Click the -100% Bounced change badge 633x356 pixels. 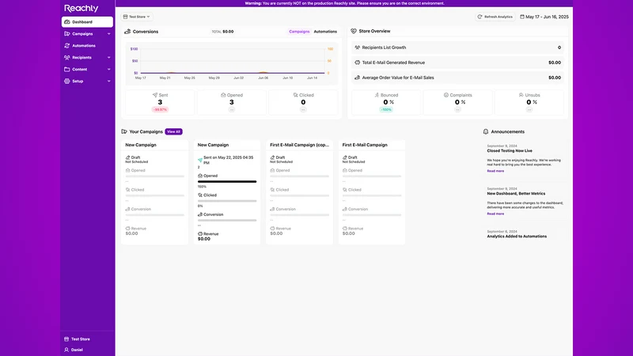coord(386,110)
